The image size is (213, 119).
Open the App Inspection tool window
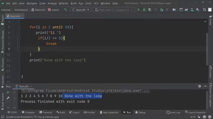109,112
